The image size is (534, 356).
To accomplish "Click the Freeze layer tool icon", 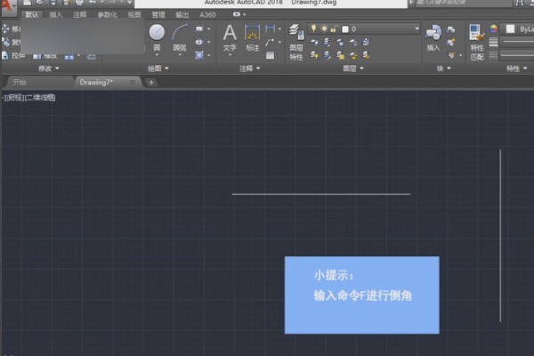I will (x=340, y=42).
